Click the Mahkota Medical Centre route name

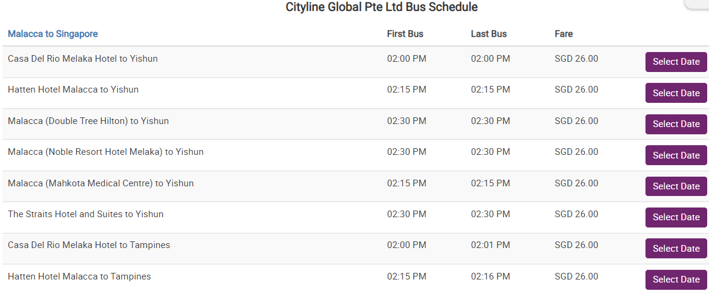tap(100, 183)
